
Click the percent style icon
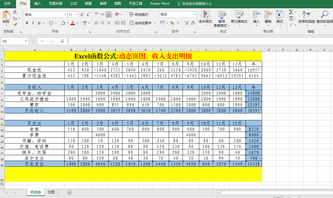coord(172,23)
